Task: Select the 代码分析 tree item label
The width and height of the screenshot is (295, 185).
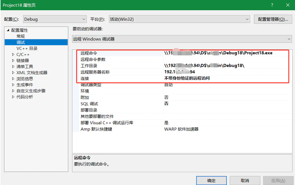Action: coord(25,97)
